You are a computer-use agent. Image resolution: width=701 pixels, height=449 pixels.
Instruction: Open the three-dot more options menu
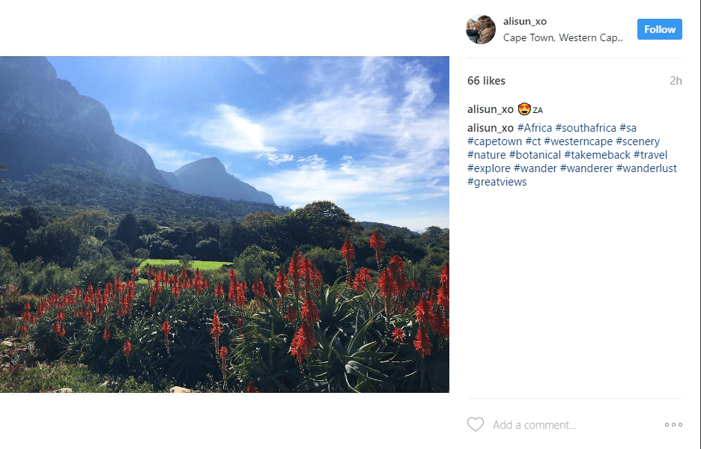[x=673, y=424]
